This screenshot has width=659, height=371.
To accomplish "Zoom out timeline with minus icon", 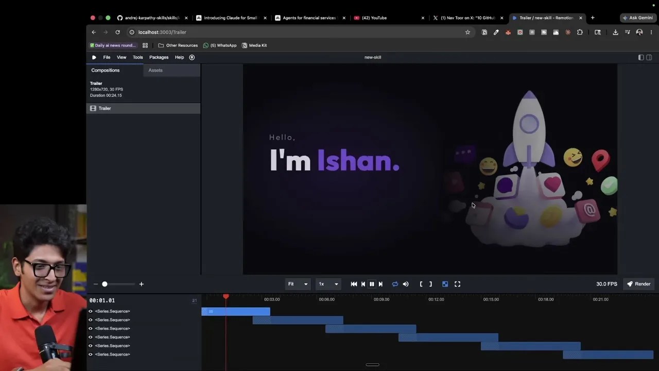I will point(95,284).
